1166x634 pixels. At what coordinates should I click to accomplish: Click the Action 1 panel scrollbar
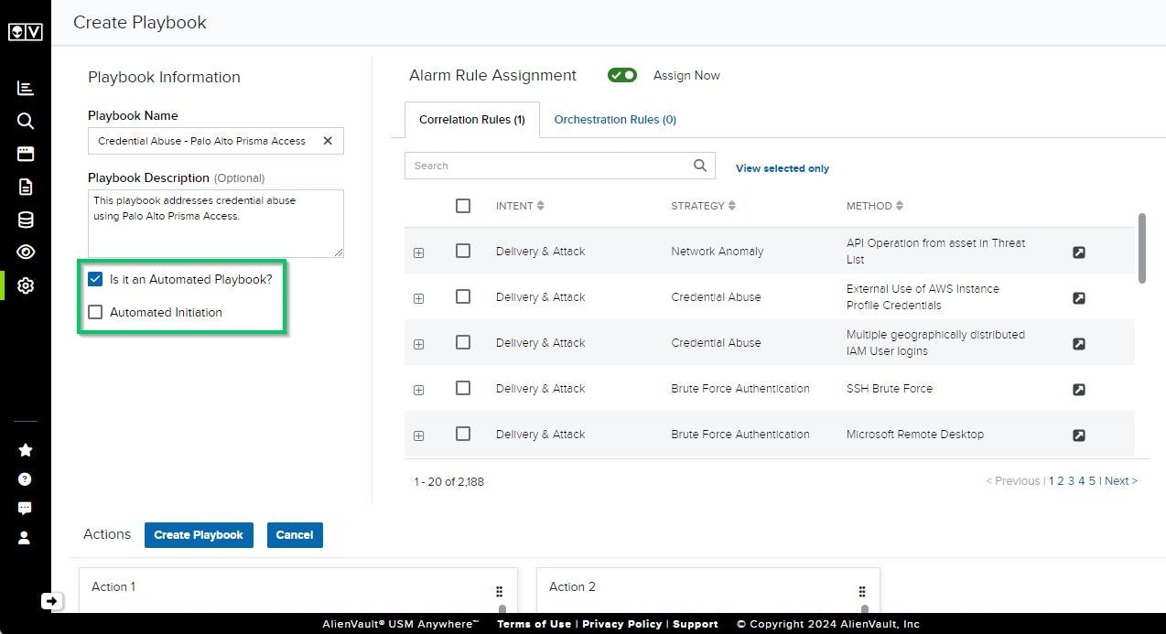pos(502,608)
